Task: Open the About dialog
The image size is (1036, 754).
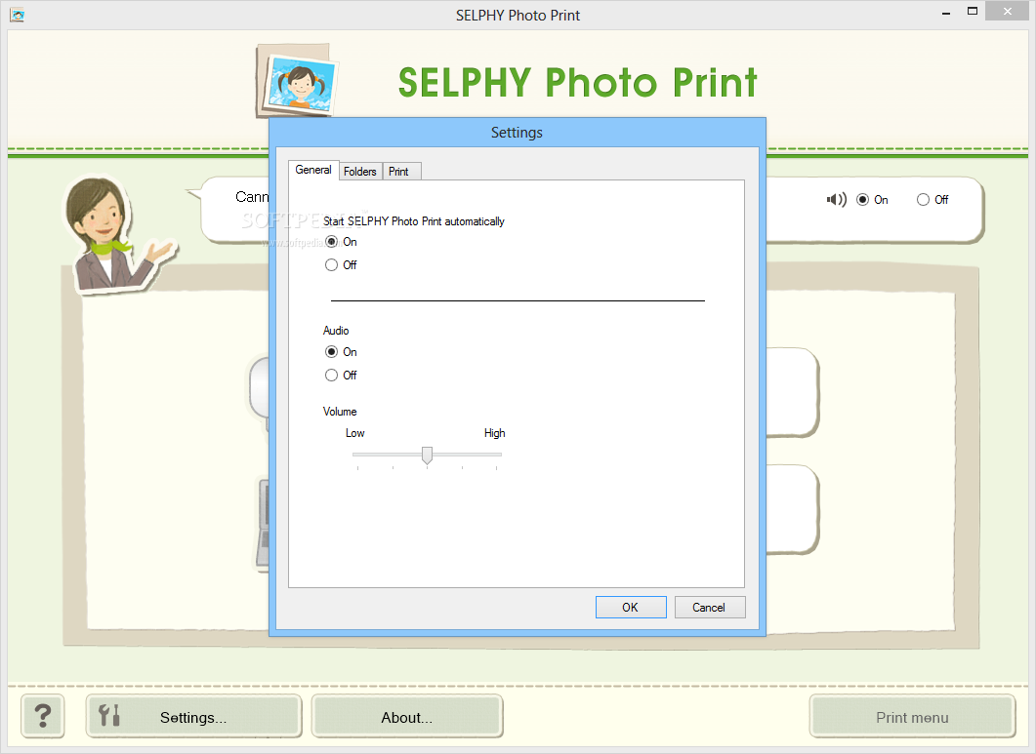Action: tap(407, 717)
